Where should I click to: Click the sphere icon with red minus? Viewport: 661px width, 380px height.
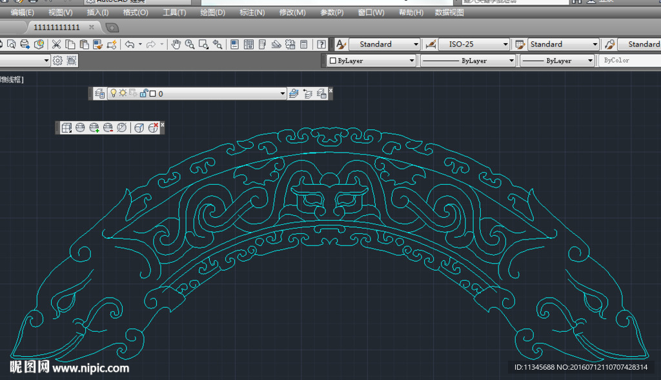(x=108, y=128)
